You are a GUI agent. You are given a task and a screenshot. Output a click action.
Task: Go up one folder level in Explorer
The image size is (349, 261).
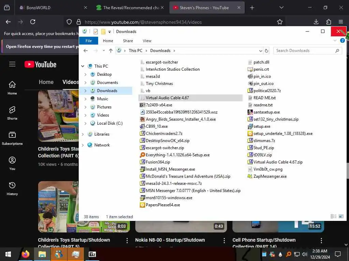[111, 51]
